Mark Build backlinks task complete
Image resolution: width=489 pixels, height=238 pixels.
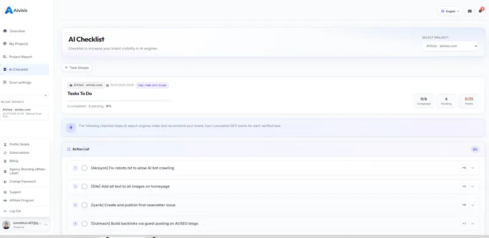[84, 224]
